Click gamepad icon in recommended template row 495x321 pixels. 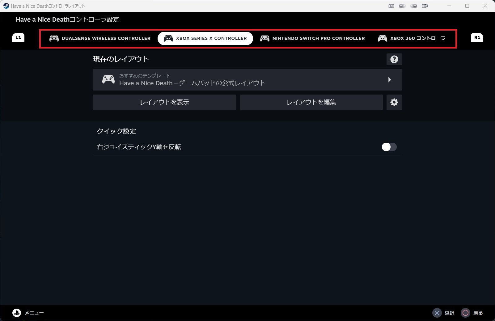coord(108,79)
